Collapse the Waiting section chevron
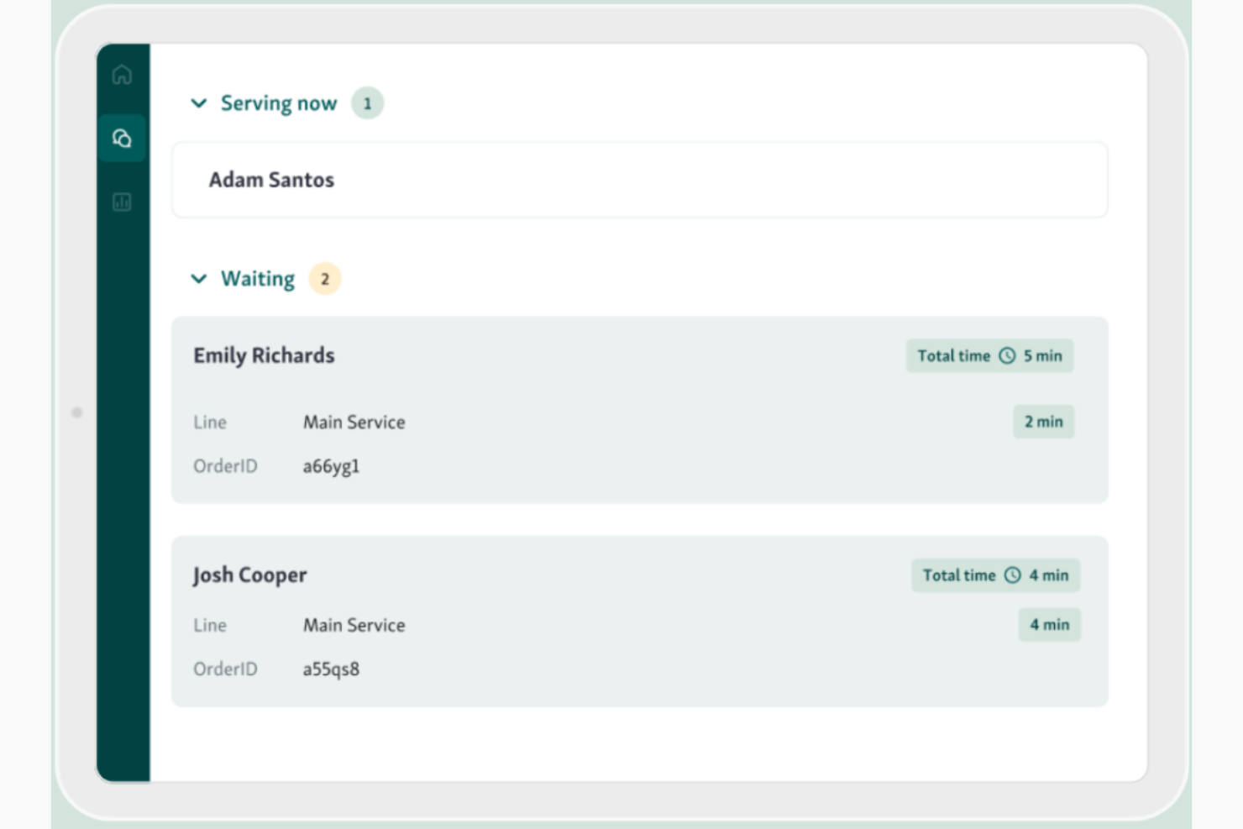Image resolution: width=1243 pixels, height=829 pixels. pyautogui.click(x=199, y=279)
